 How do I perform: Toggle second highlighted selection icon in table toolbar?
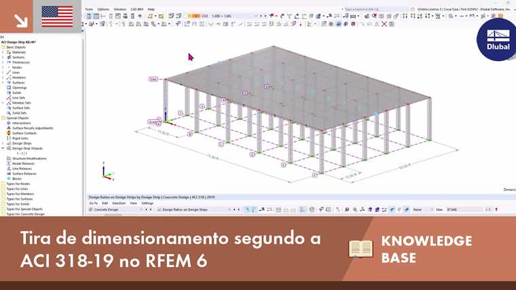pyautogui.click(x=254, y=209)
